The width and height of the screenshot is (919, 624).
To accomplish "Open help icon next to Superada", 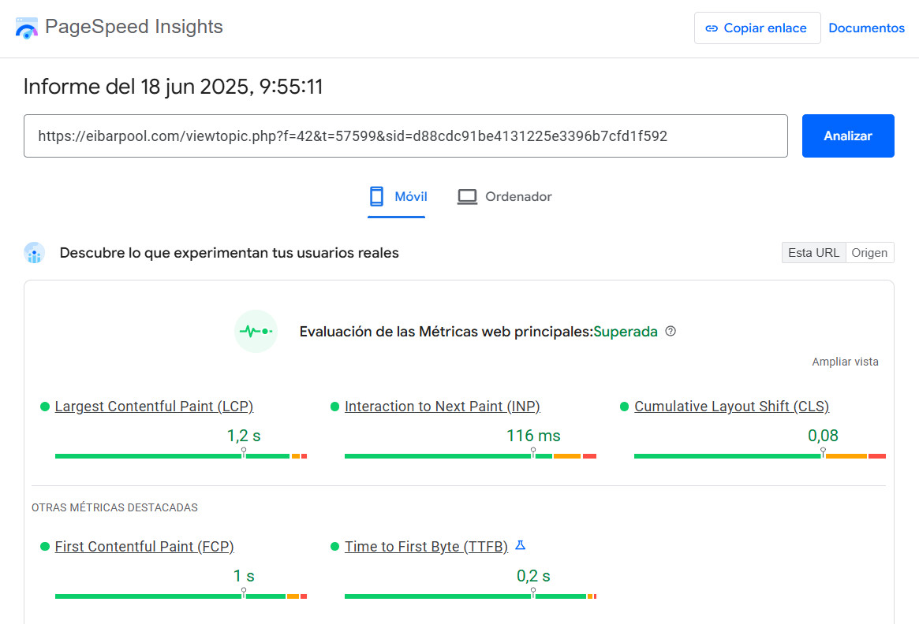I will 671,332.
